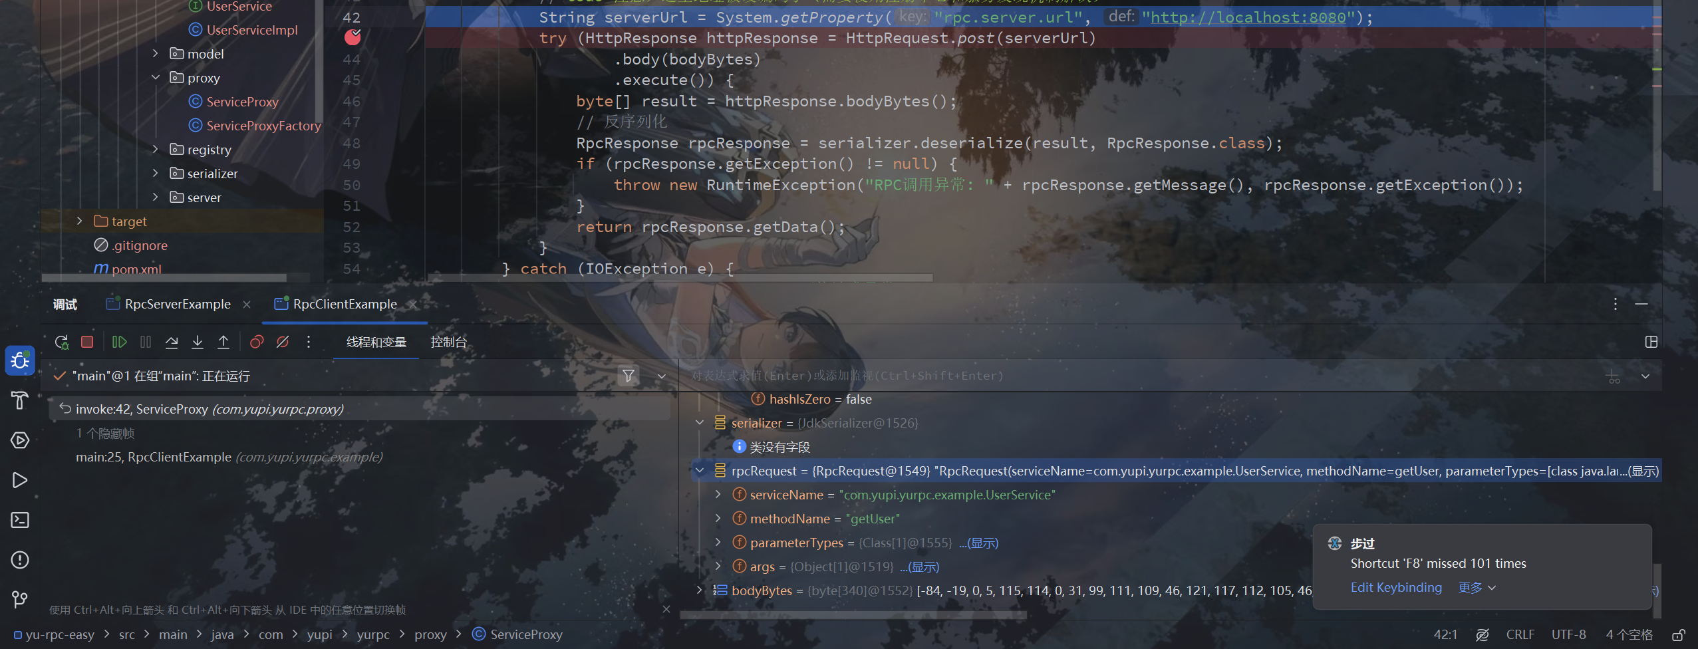Close the RpcClientExample tab

point(413,305)
